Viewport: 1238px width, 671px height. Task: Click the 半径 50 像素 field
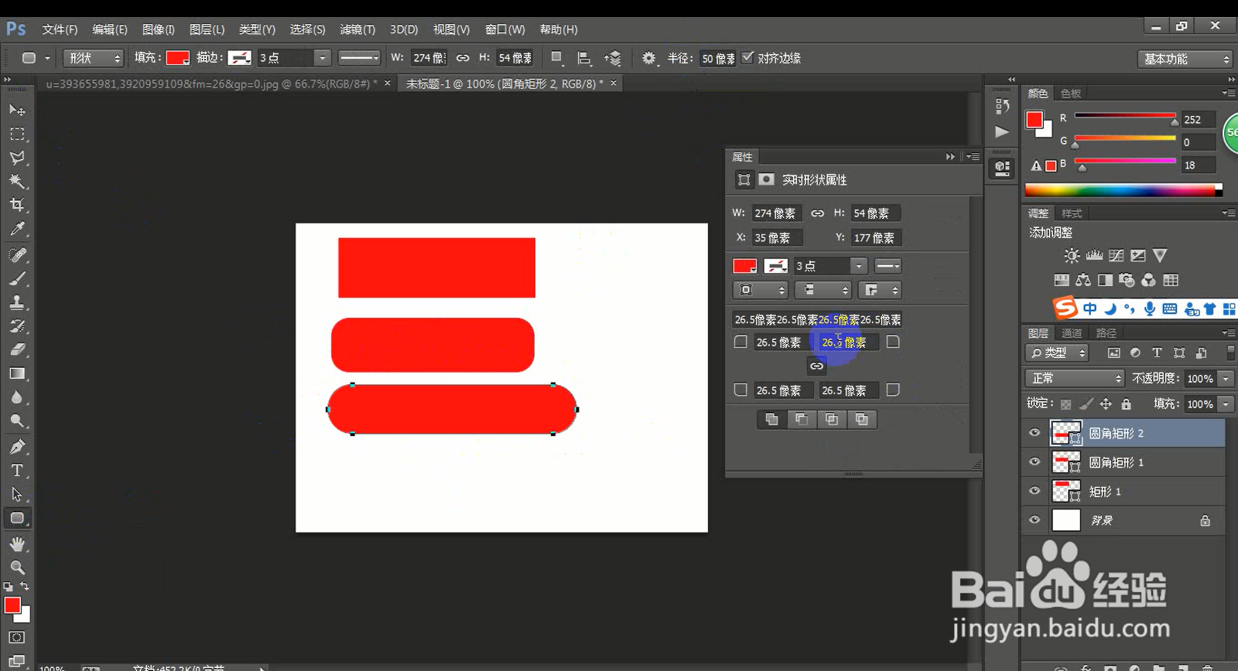click(x=717, y=58)
